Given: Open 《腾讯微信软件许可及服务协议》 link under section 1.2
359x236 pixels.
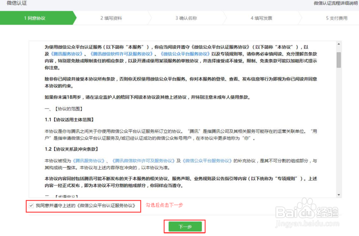Looking at the screenshot, I should coord(143,161).
